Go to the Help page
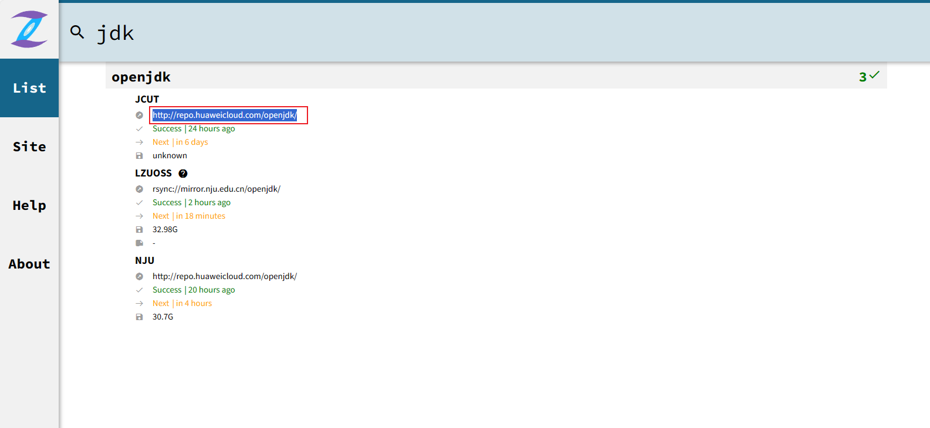 coord(29,205)
